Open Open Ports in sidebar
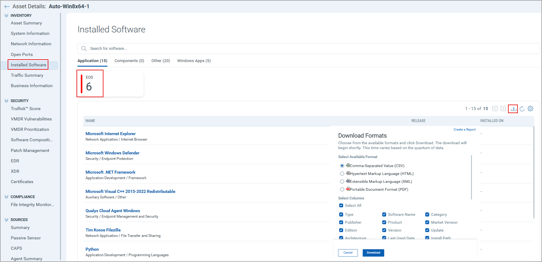This screenshot has height=262, width=542. pyautogui.click(x=22, y=55)
